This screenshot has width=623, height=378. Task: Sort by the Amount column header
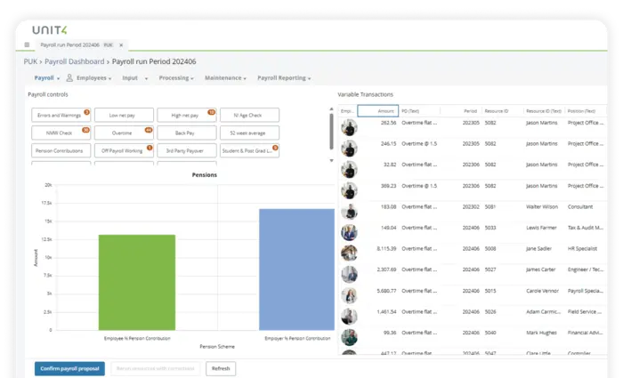tap(378, 111)
